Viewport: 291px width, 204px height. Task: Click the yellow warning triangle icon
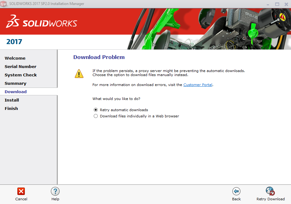tap(79, 74)
